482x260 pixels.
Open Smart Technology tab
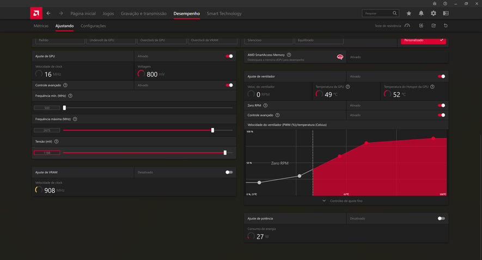(x=224, y=14)
